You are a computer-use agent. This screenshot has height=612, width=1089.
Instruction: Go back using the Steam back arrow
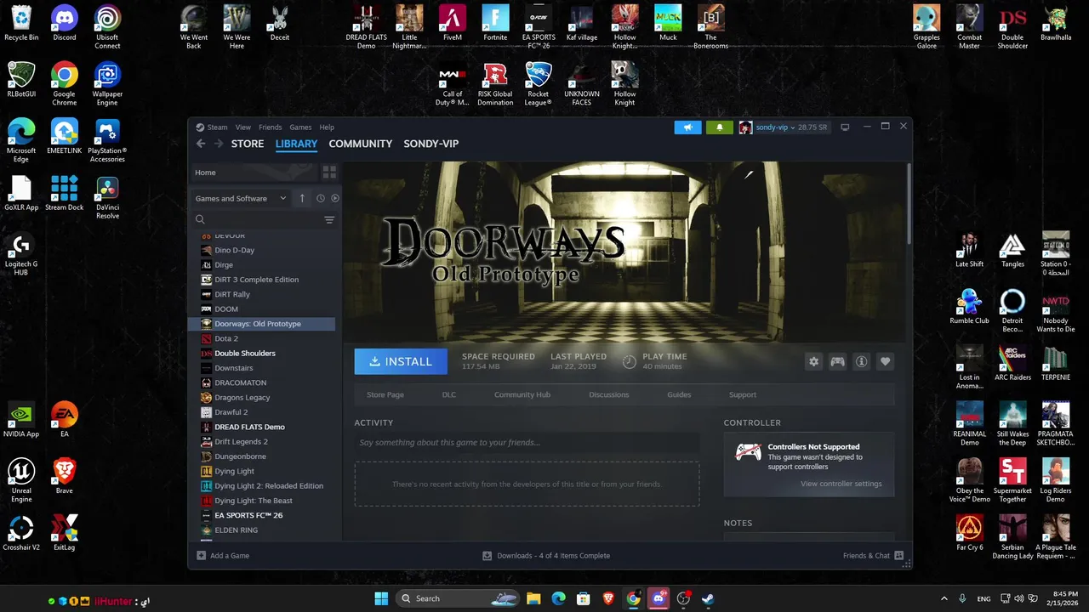coord(201,144)
